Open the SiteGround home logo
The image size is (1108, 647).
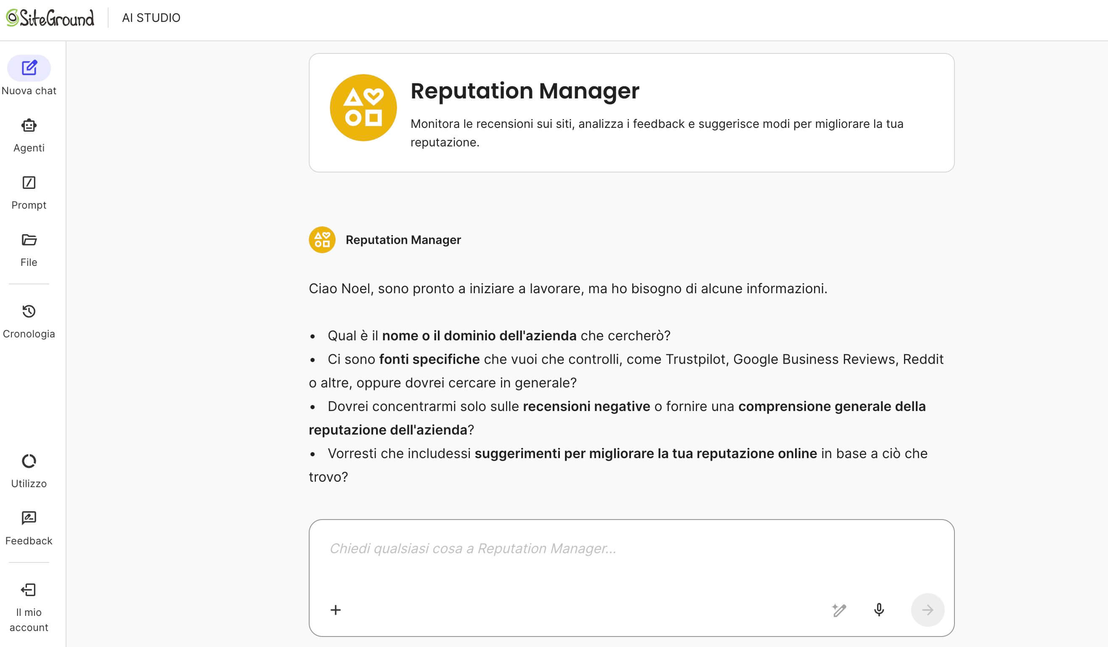[x=49, y=18]
